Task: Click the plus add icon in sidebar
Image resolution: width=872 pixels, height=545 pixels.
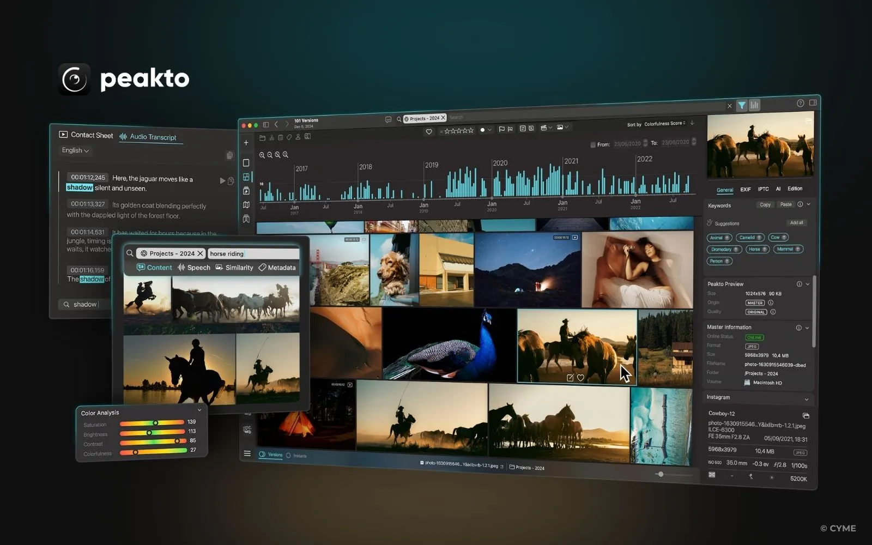Action: [246, 143]
